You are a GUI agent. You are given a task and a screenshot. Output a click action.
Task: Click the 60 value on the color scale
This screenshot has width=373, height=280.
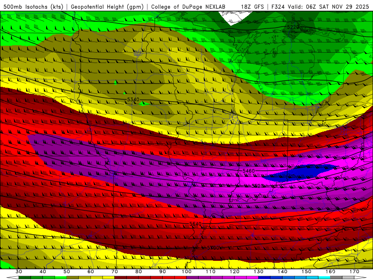[90, 272]
